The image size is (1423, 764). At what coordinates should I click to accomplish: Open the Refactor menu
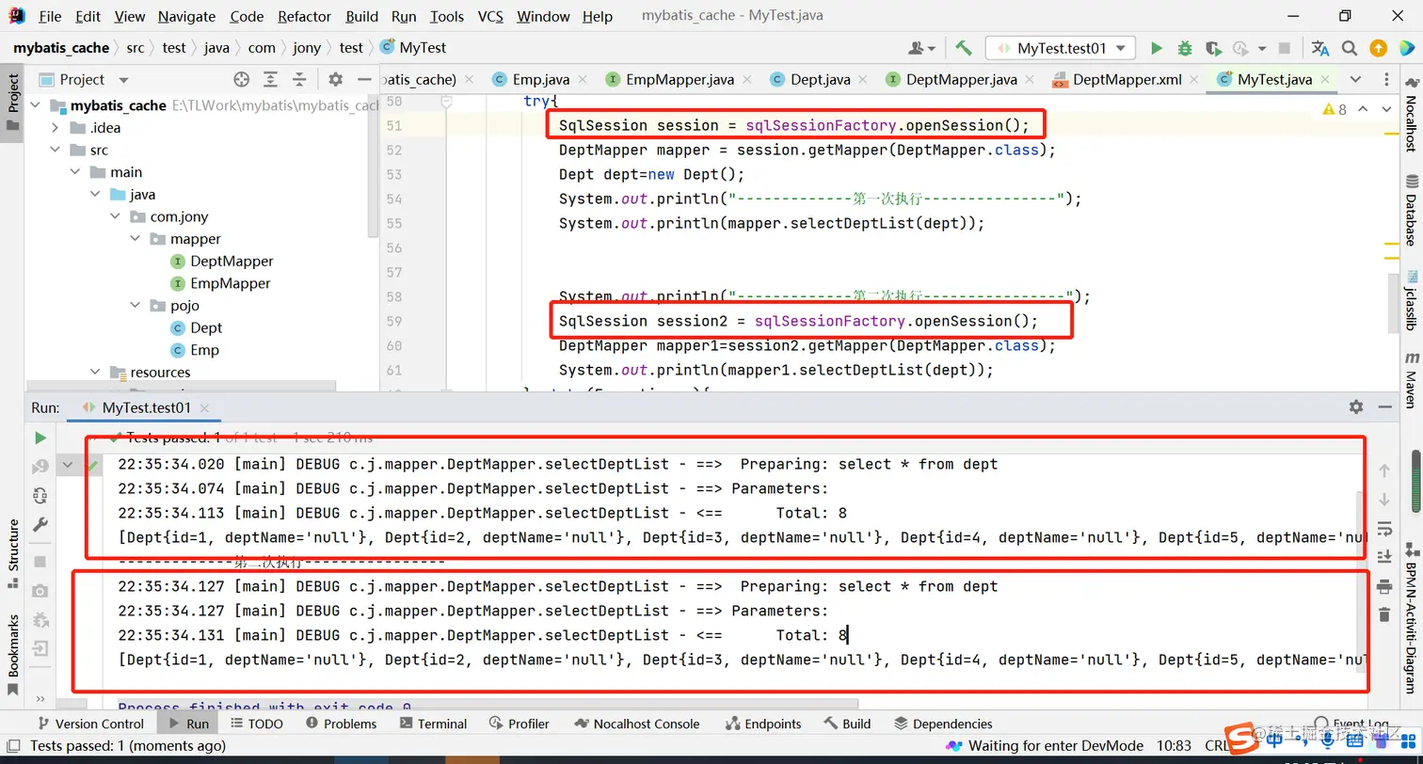tap(305, 16)
